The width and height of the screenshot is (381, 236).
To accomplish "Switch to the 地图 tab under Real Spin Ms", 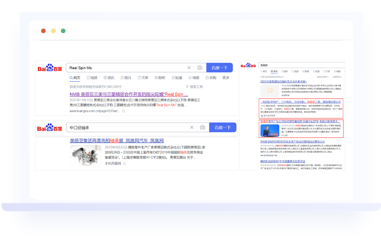I will pos(194,77).
